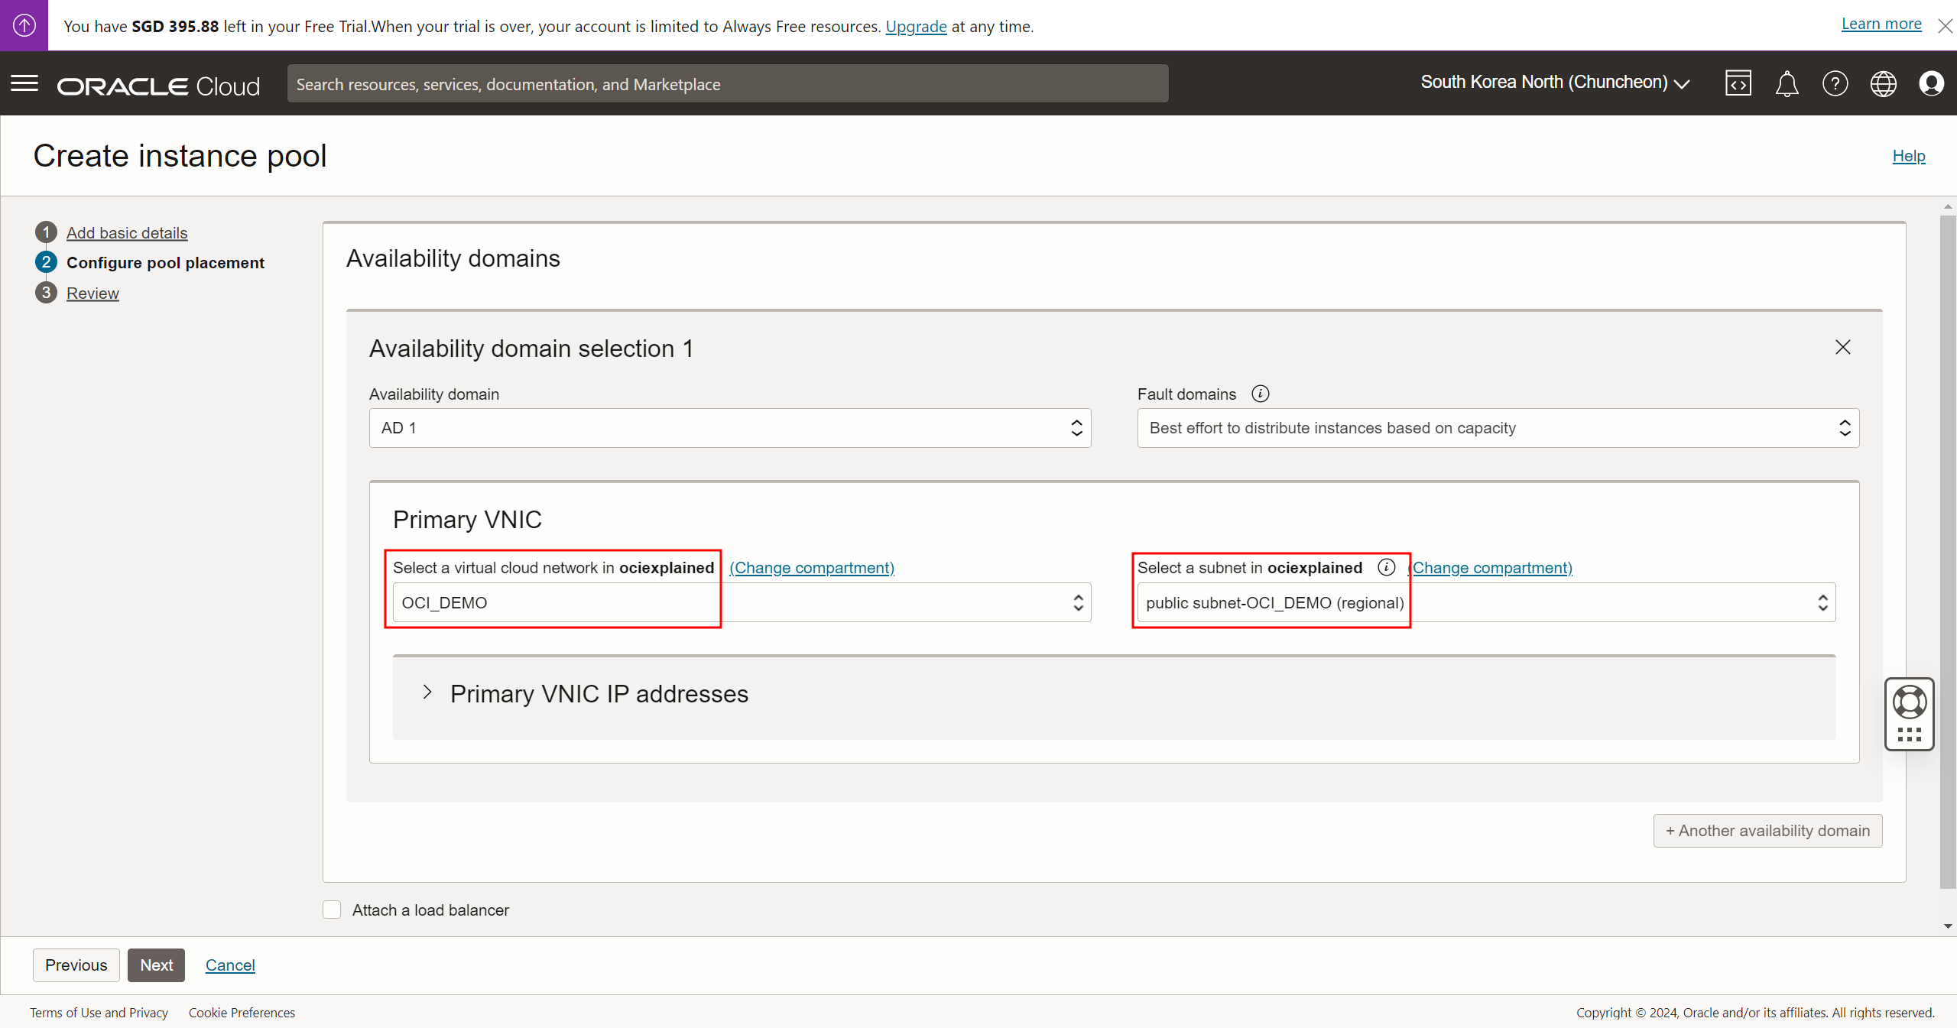
Task: Enable Attach a load balancer checkbox
Action: 332,910
